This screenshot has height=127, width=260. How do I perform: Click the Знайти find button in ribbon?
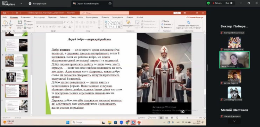pos(165,21)
